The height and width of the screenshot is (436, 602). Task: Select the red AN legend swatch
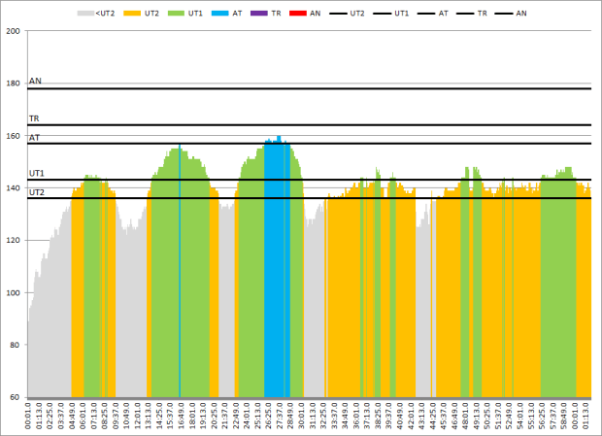click(x=297, y=14)
